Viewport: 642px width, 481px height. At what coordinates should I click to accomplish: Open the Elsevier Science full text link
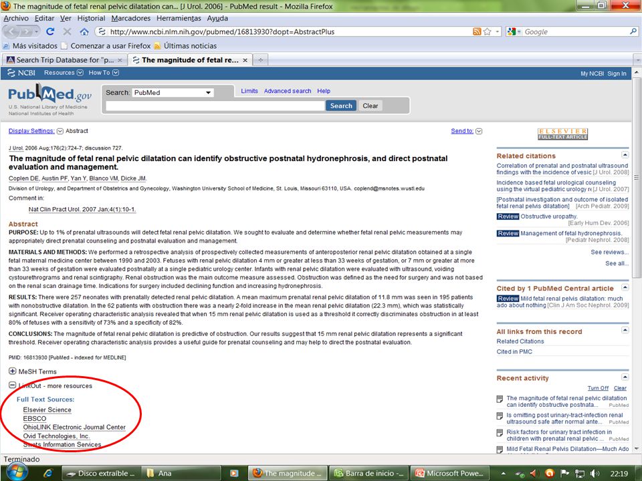47,410
